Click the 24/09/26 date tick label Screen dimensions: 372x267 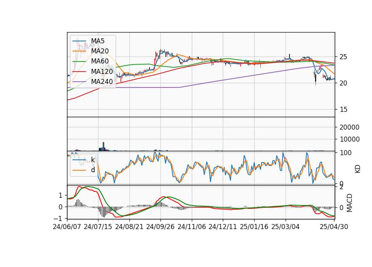pyautogui.click(x=160, y=227)
